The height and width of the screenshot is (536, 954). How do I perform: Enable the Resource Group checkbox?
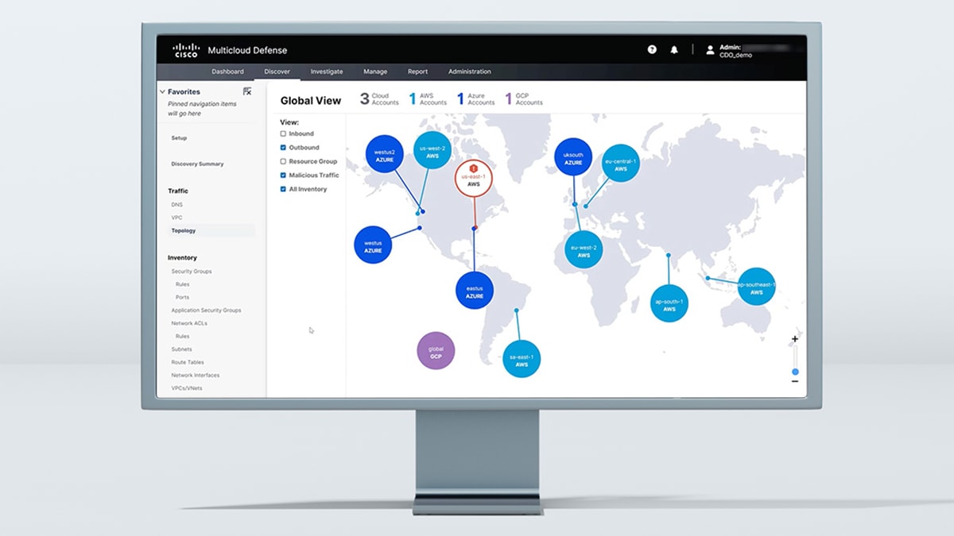[x=283, y=161]
